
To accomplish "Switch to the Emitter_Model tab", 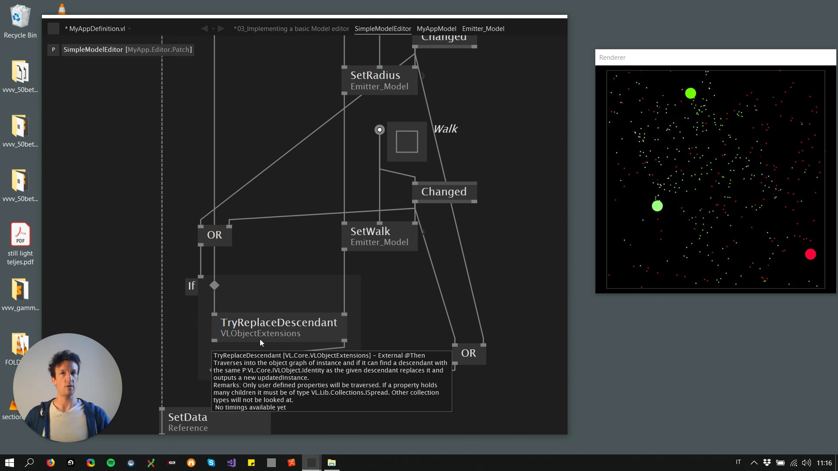I will [483, 29].
